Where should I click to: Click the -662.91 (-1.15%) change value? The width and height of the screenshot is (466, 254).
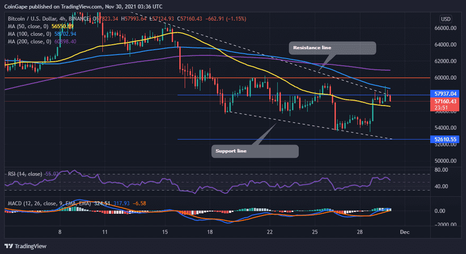pos(225,19)
